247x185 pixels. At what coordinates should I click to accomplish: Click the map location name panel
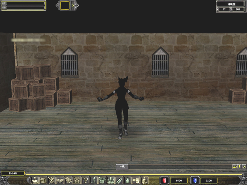coord(230,3)
